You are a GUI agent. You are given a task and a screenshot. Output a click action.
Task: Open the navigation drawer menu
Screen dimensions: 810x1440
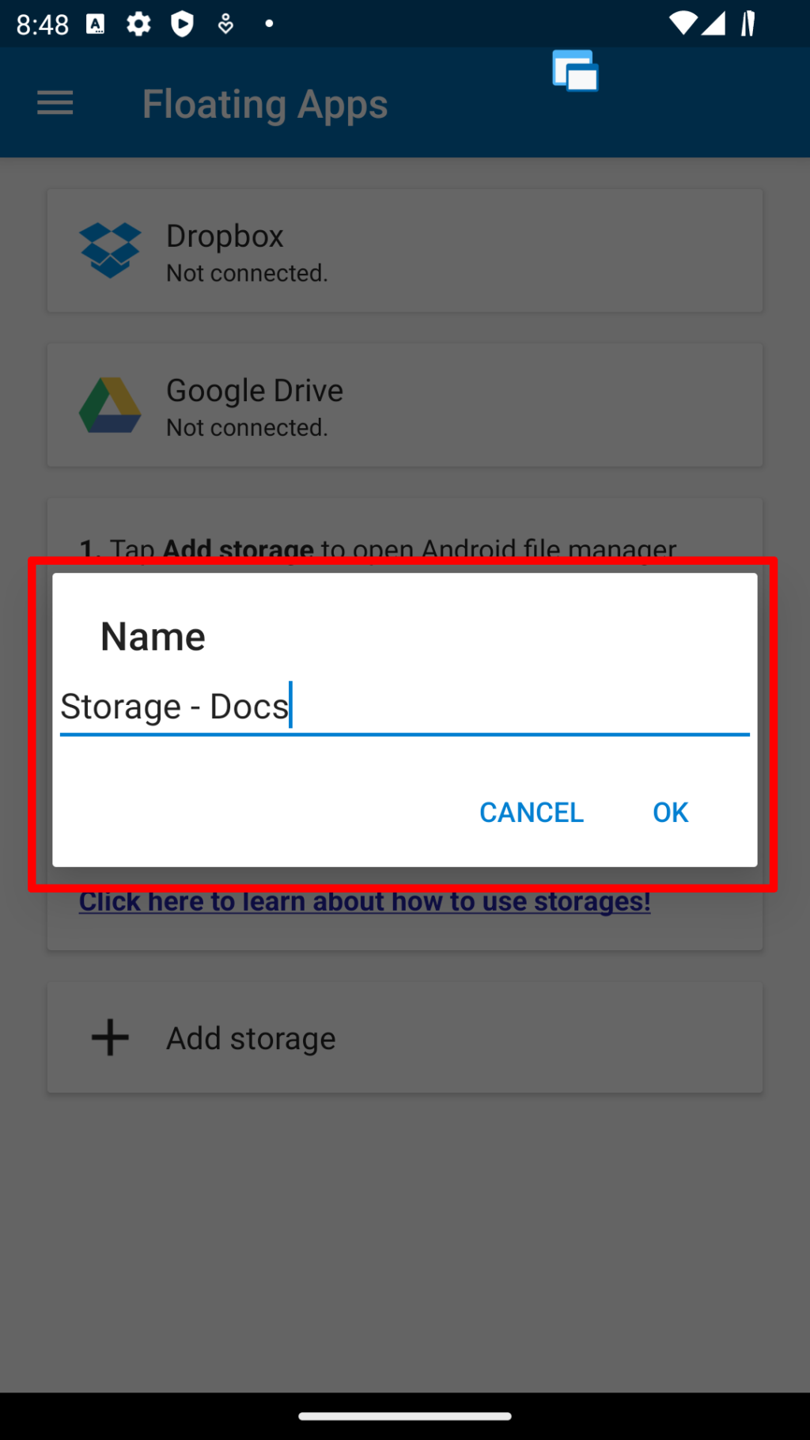point(55,103)
